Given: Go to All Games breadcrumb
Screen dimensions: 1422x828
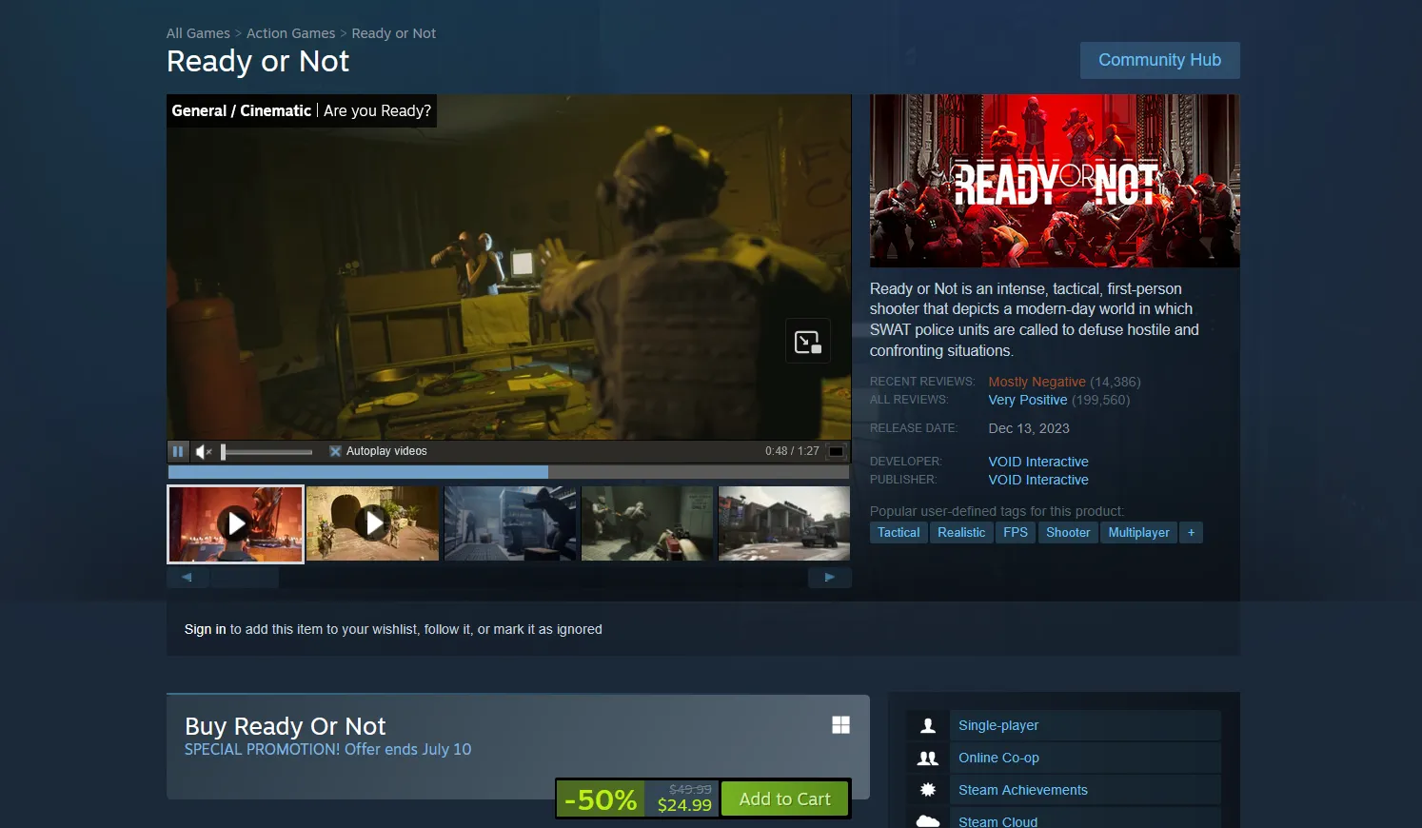Looking at the screenshot, I should (x=198, y=33).
